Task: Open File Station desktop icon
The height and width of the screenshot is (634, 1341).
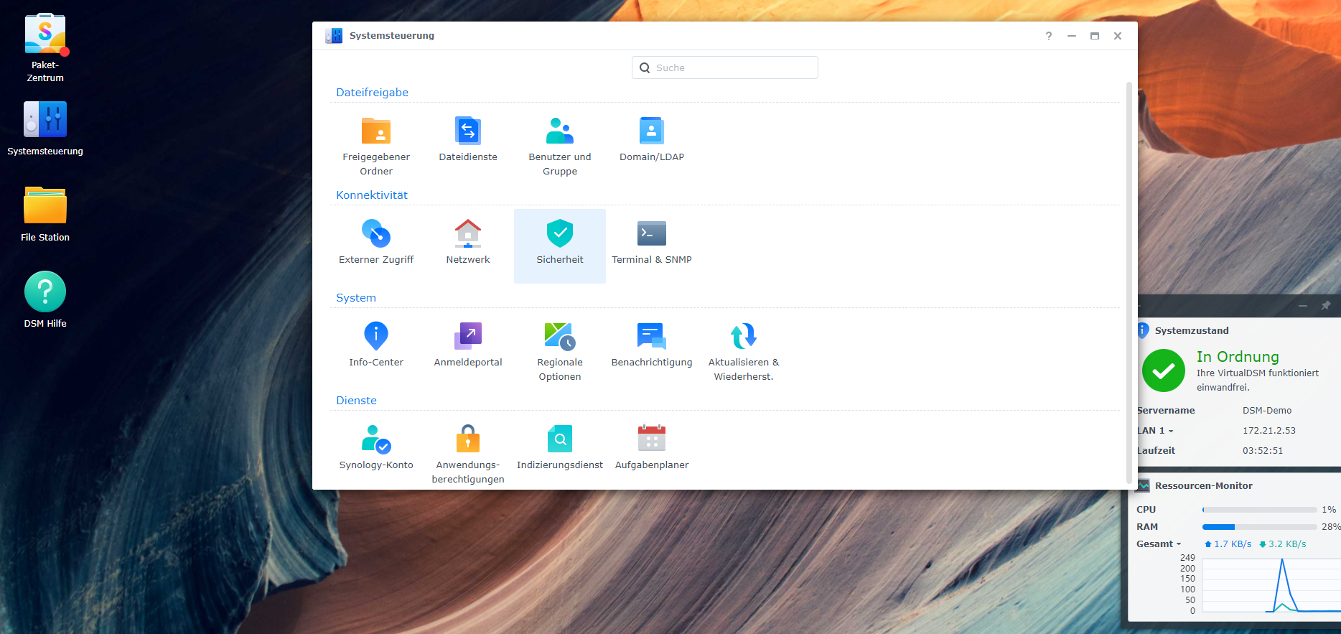Action: (45, 214)
